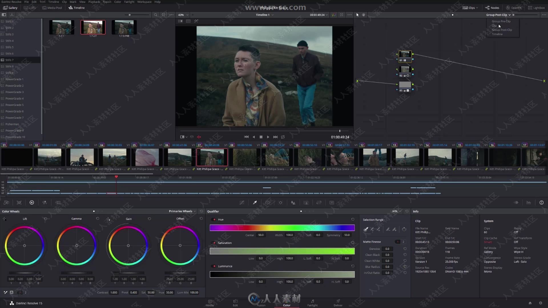Image resolution: width=548 pixels, height=308 pixels.
Task: Invert the qualifier selection
Action: [404, 229]
